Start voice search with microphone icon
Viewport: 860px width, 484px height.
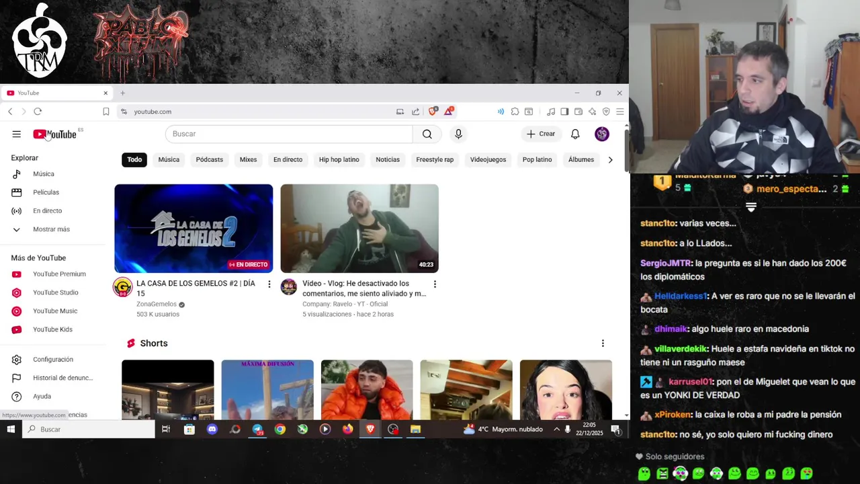tap(458, 134)
